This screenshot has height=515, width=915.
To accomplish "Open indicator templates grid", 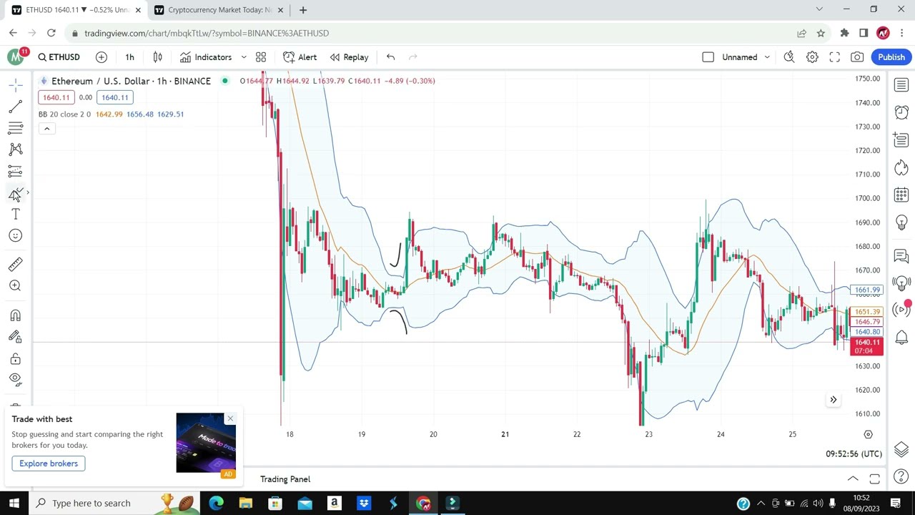I will pyautogui.click(x=261, y=57).
